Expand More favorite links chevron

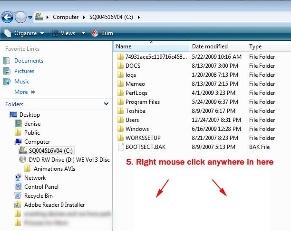pos(33,92)
